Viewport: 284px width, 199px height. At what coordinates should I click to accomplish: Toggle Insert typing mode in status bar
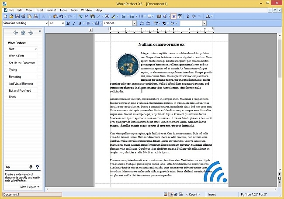tap(212, 194)
